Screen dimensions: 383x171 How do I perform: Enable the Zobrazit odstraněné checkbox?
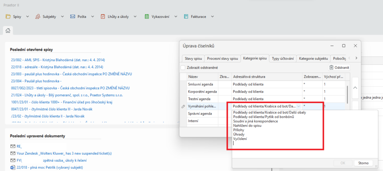point(183,68)
